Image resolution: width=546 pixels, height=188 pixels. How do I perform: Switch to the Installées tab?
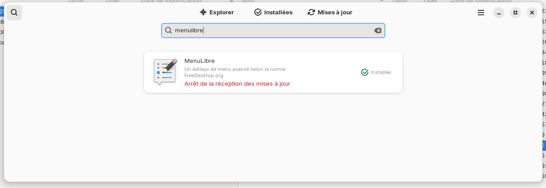[273, 13]
